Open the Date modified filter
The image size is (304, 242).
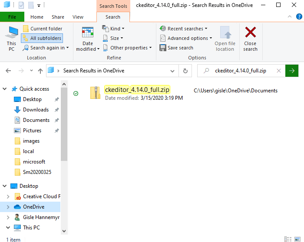(x=88, y=39)
